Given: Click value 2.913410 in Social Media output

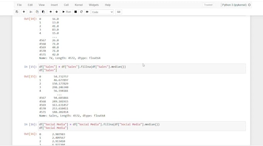Looking at the screenshot, I should (58, 141).
